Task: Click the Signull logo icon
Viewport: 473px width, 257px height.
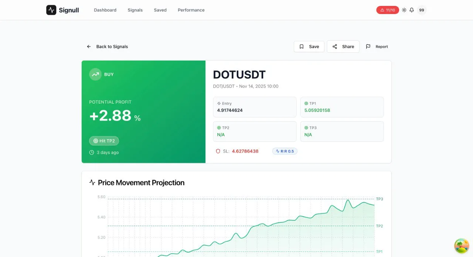Action: (x=51, y=10)
